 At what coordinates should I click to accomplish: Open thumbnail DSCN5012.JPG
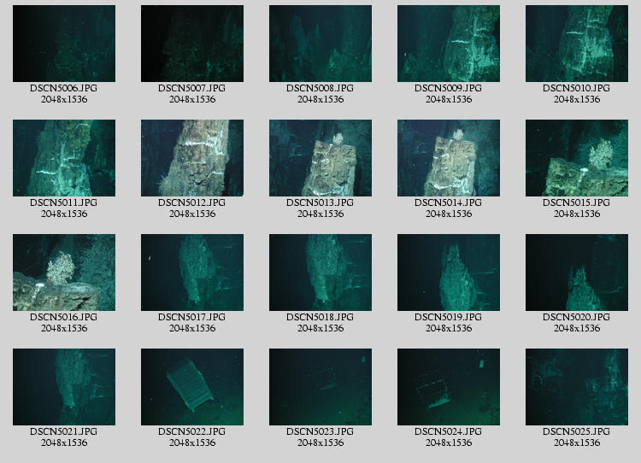click(192, 158)
